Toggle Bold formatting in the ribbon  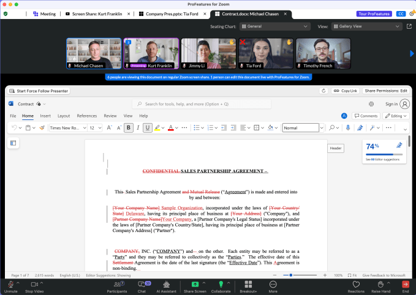(129, 128)
